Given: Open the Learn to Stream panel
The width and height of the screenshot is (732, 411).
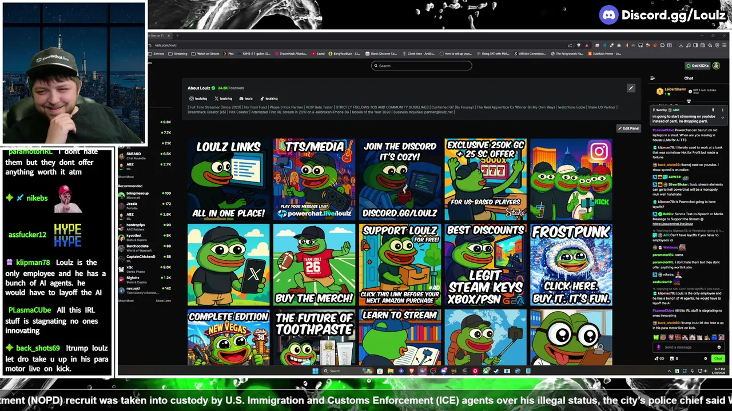Looking at the screenshot, I should (400, 337).
